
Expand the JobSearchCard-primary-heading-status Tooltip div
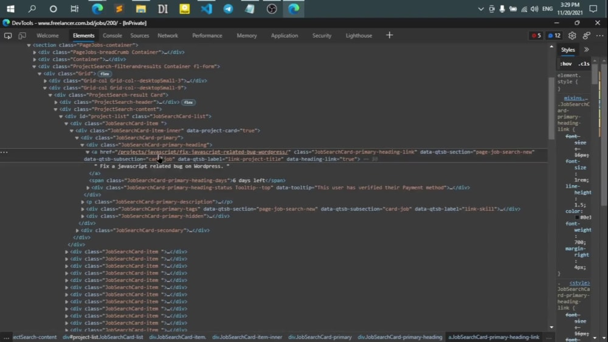88,188
